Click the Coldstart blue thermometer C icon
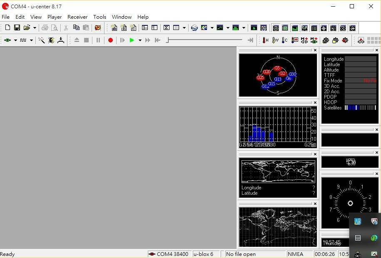 pos(284,40)
